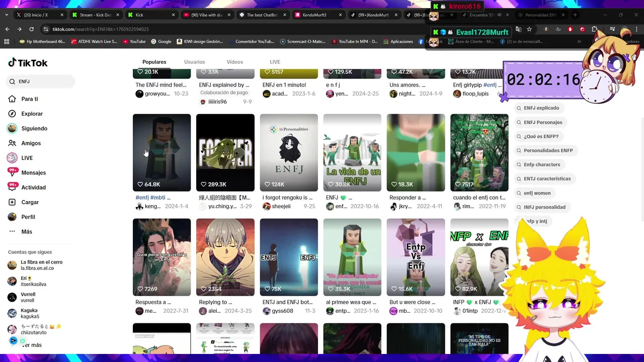This screenshot has height=362, width=644.
Task: Switch to Stream Kick Dashboard browser tab
Action: [96, 15]
